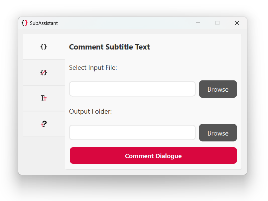Click empty title bar space left of minimize
268x201 pixels.
126,23
